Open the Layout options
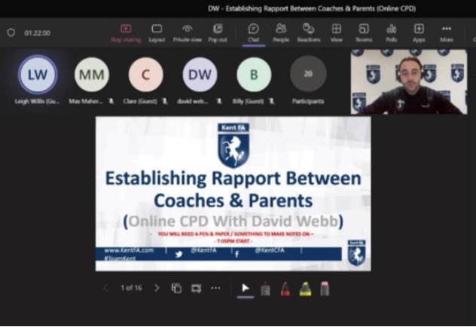This screenshot has width=476, height=327. click(157, 33)
